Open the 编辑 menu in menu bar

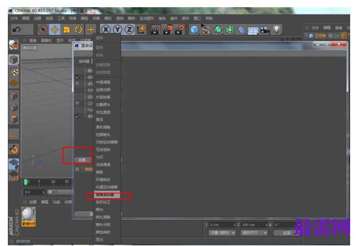point(26,19)
